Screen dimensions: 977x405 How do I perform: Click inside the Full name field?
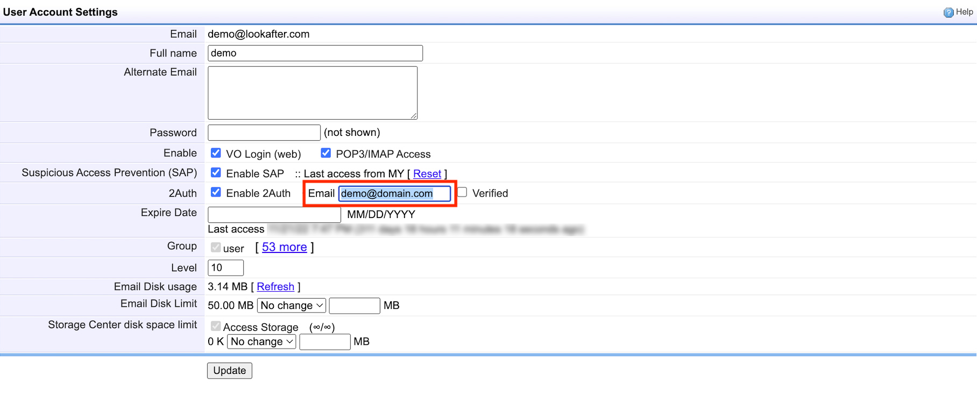(x=315, y=53)
